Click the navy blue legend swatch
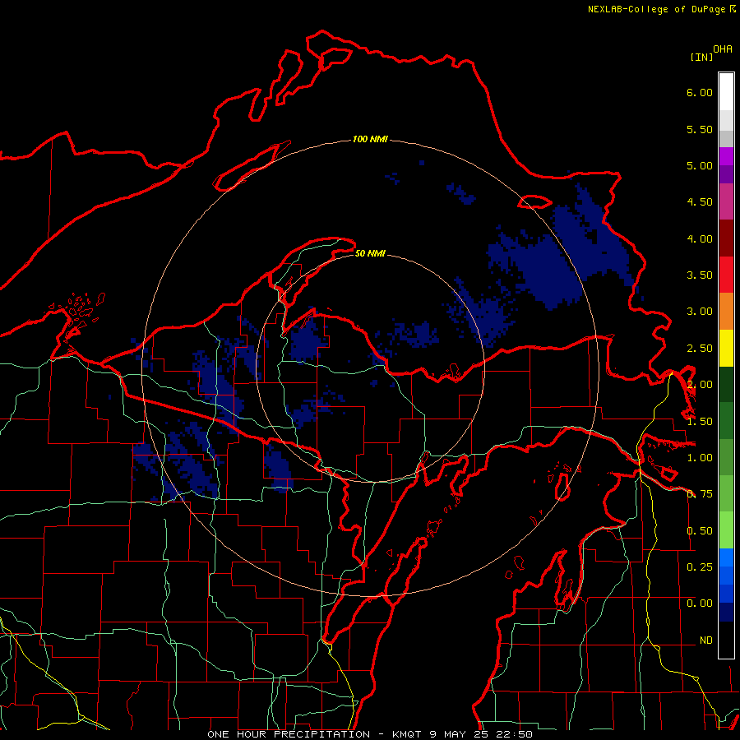Screen dimensions: 740x740 (726, 612)
